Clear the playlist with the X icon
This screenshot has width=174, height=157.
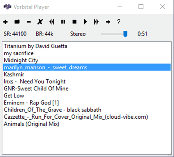[40, 22]
